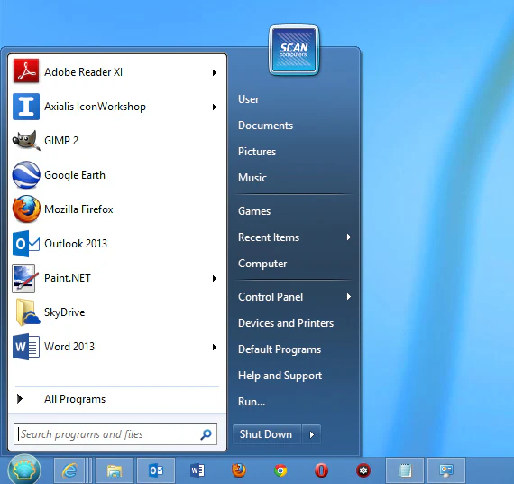Open Devices and Printers

[286, 323]
